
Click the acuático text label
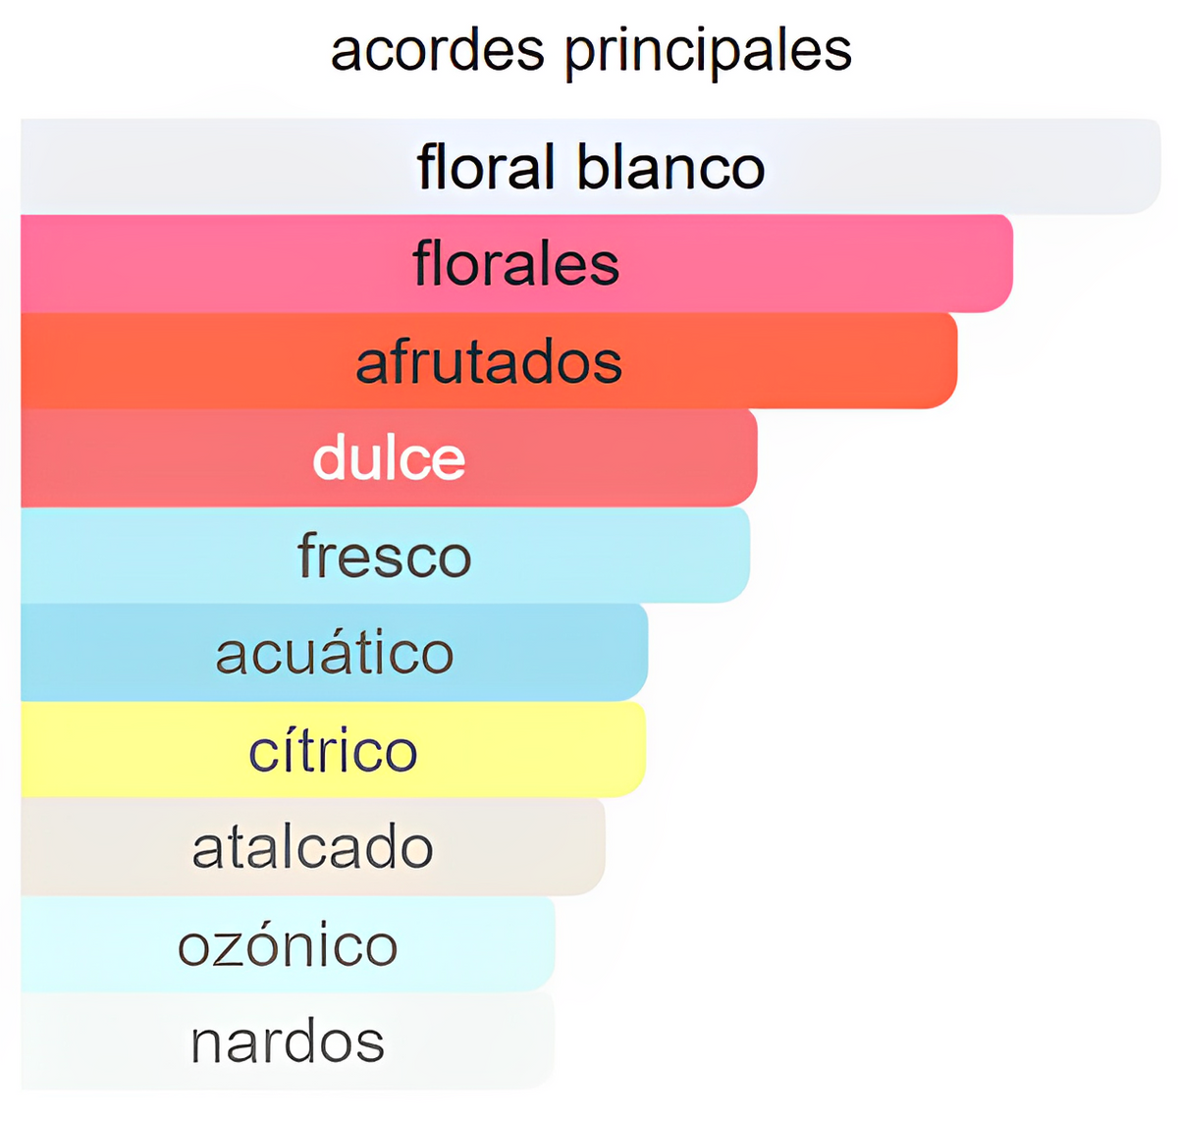click(x=335, y=652)
